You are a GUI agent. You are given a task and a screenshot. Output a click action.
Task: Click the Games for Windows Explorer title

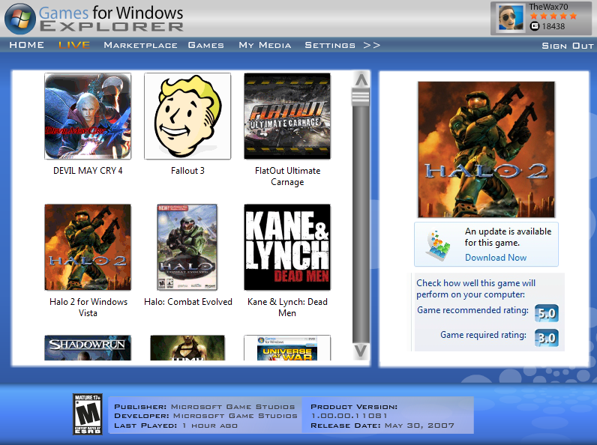(x=111, y=18)
